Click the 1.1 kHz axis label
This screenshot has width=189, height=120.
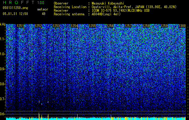(x=3, y=39)
